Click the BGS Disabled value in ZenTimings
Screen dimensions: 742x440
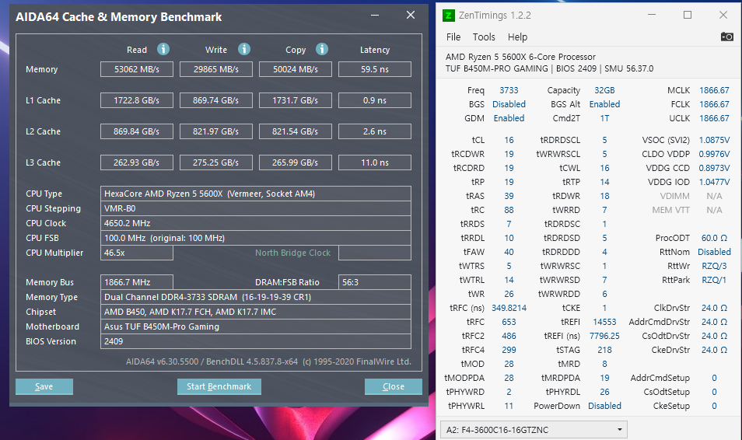click(509, 104)
